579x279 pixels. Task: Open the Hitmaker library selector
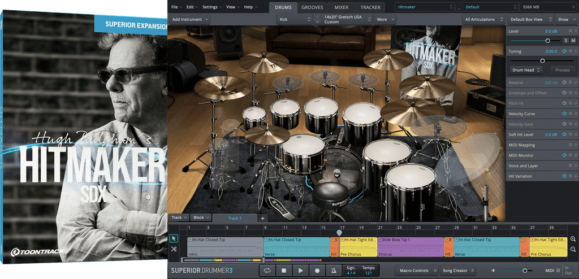coord(424,7)
